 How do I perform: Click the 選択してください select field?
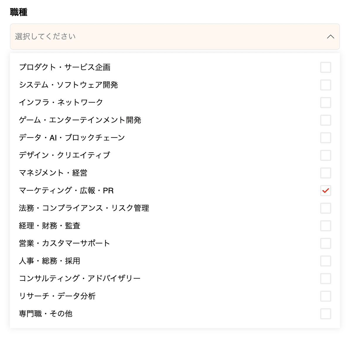[175, 37]
